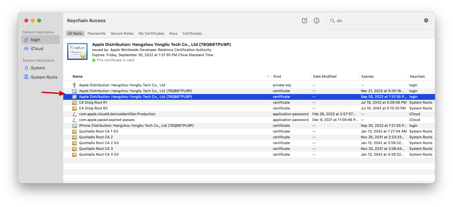Click the 'Sep 30, 2022 at 1:31:35' expiry cell
453x207 pixels.
coord(384,97)
